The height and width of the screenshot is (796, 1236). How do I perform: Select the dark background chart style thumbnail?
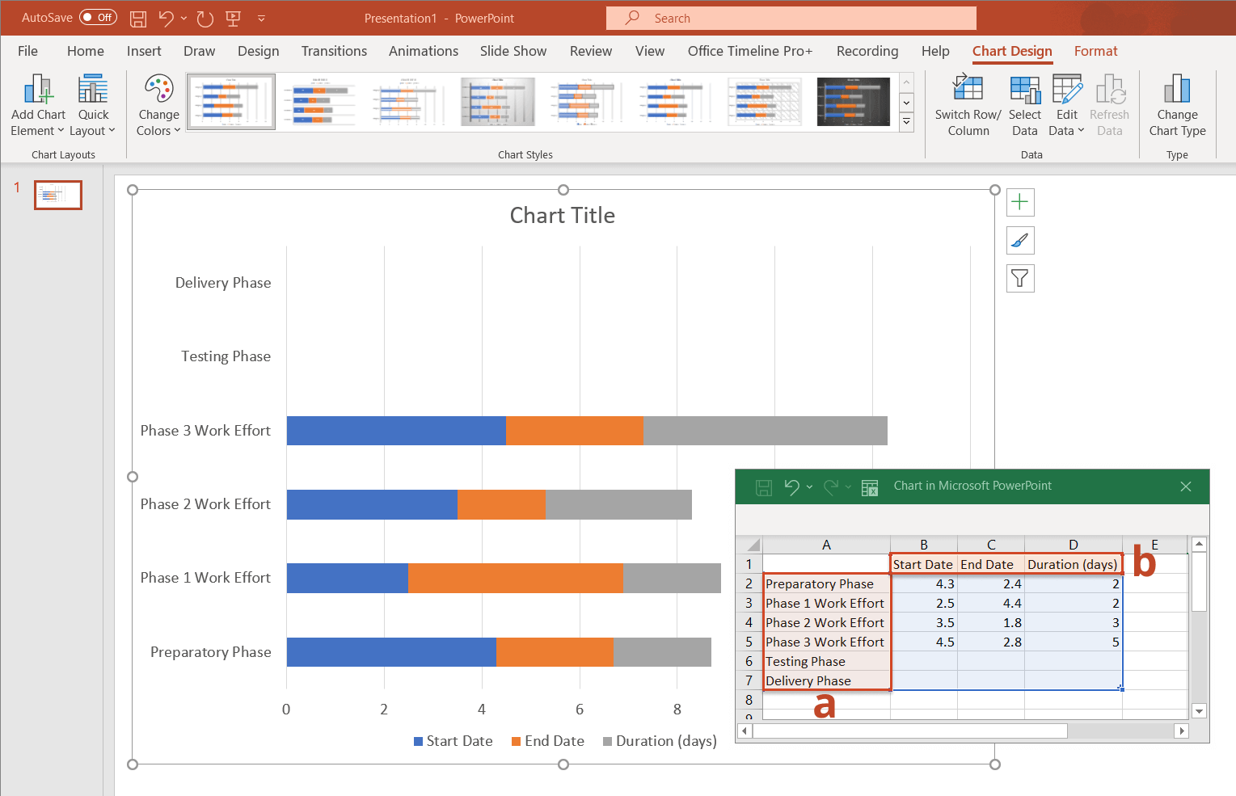coord(853,102)
